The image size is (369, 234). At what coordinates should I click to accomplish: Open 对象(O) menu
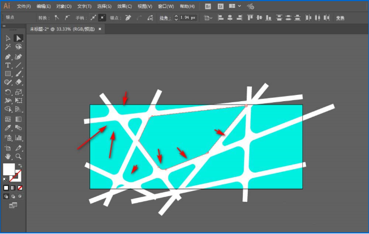[x=64, y=6]
